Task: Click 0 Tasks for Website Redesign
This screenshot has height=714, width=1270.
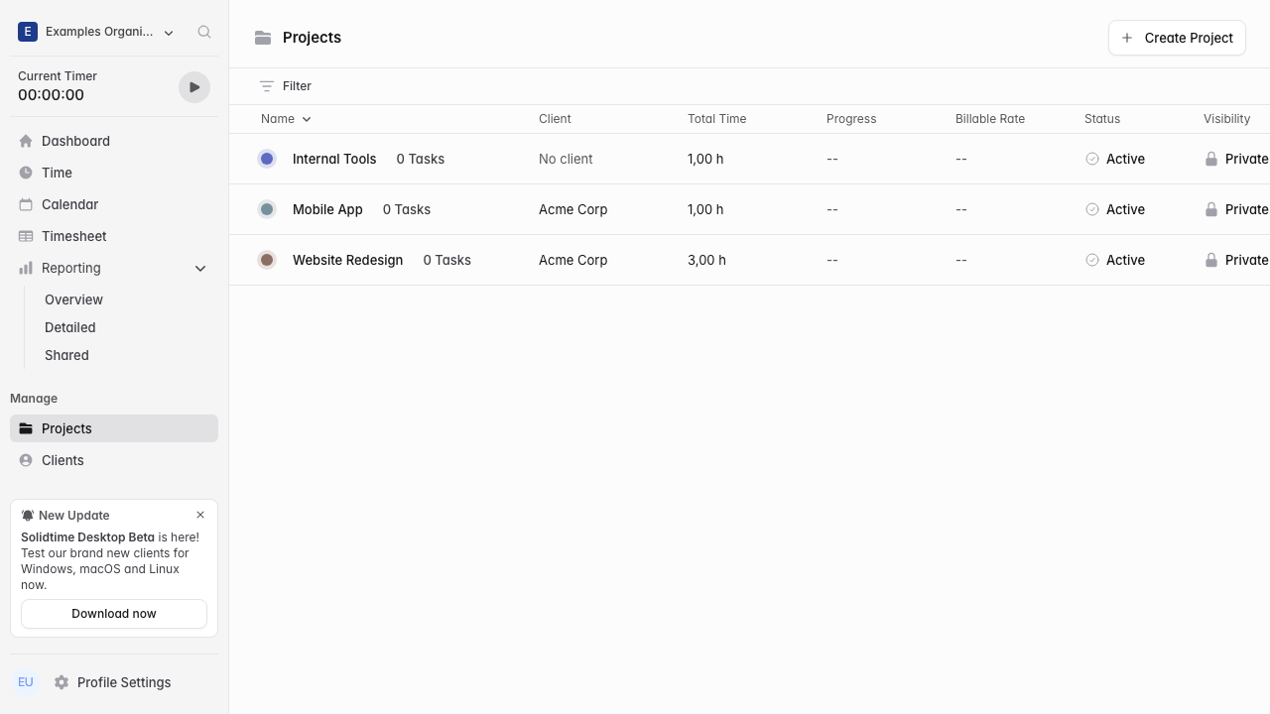Action: click(447, 260)
